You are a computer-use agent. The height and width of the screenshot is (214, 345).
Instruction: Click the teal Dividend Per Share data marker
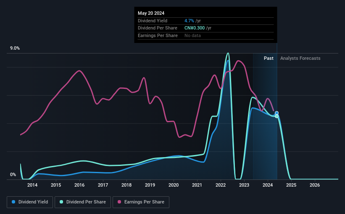click(x=277, y=116)
